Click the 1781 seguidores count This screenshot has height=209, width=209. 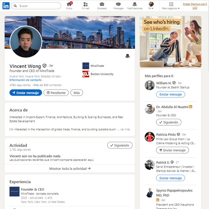pos(20,85)
